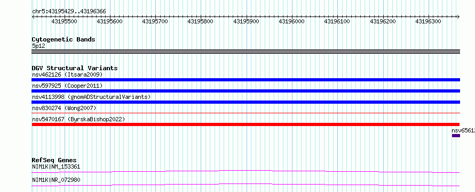This screenshot has width=475, height=192.
Task: Open the nsv597925 (Cooper2011) label
Action: coord(67,86)
